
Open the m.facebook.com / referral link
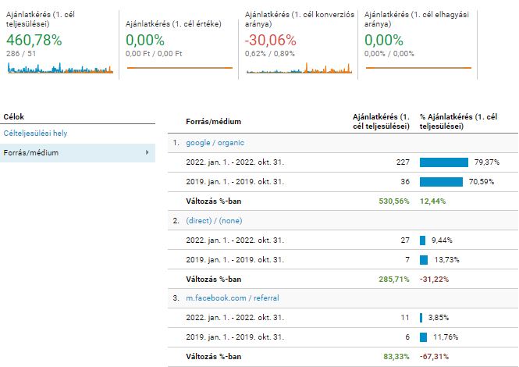pos(232,298)
